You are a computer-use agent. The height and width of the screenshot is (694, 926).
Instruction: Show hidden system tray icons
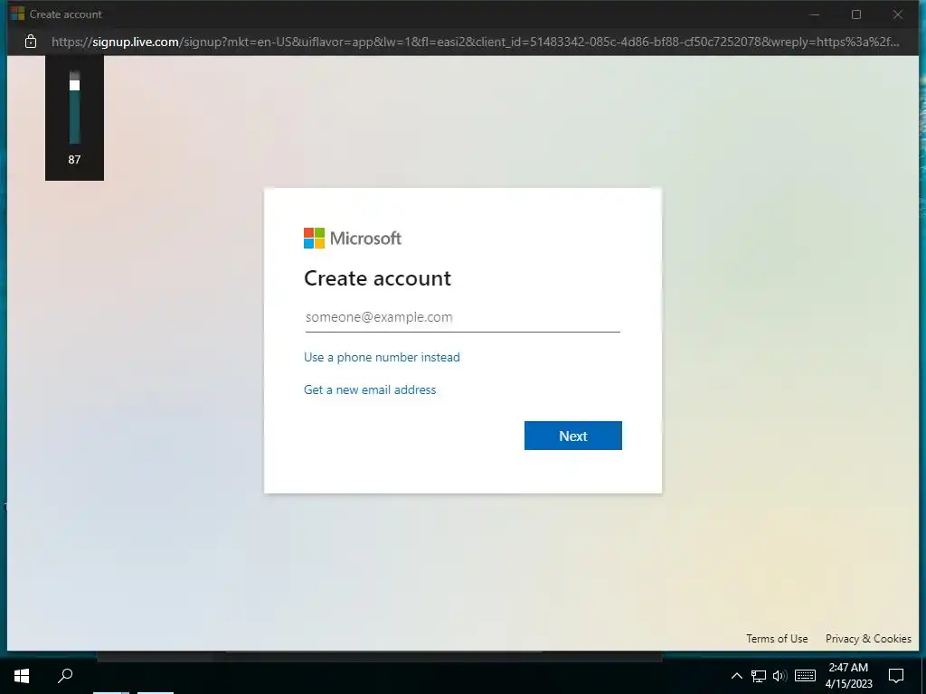click(x=736, y=676)
